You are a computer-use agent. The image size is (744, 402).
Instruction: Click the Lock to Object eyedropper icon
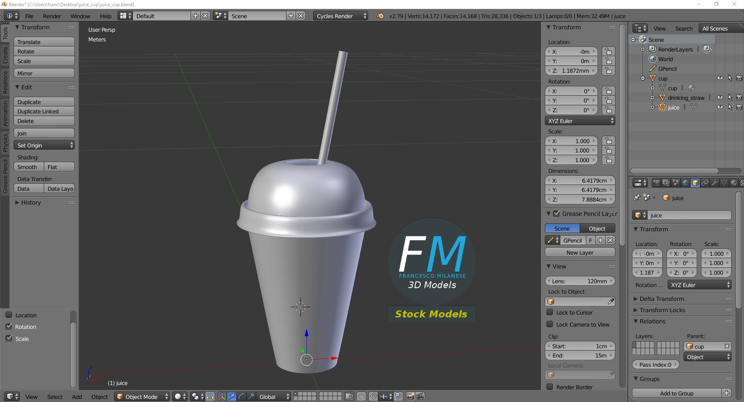coord(611,301)
